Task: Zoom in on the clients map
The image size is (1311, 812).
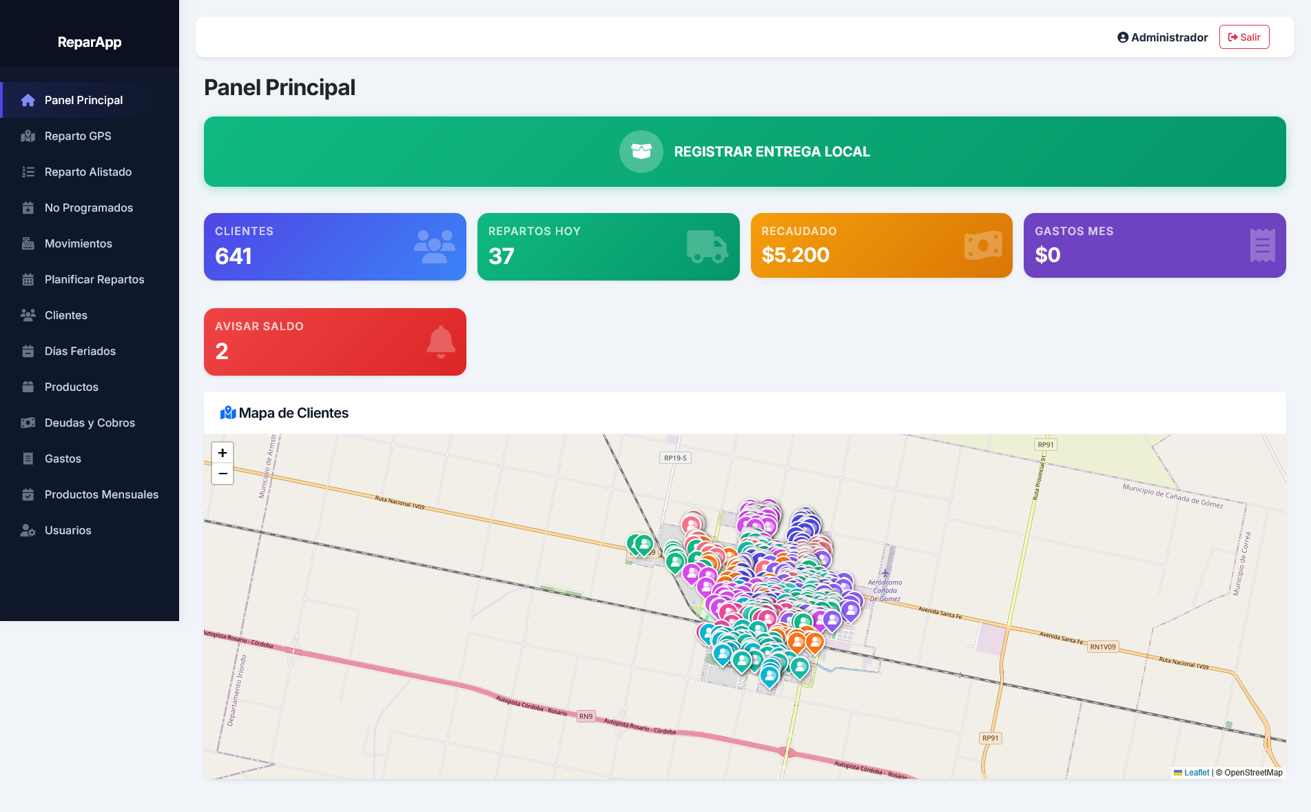Action: [223, 453]
